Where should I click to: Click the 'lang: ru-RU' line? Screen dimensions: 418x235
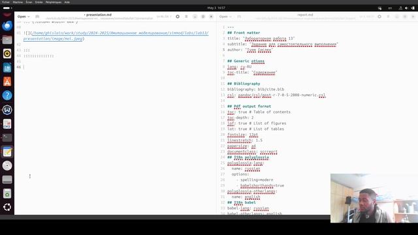click(x=239, y=67)
